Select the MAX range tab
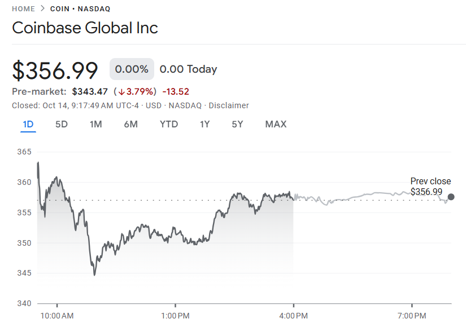The image size is (466, 332). tap(276, 124)
